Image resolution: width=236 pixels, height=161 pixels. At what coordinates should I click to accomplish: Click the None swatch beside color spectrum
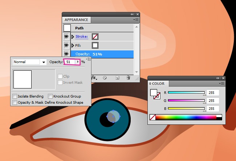[152, 117]
